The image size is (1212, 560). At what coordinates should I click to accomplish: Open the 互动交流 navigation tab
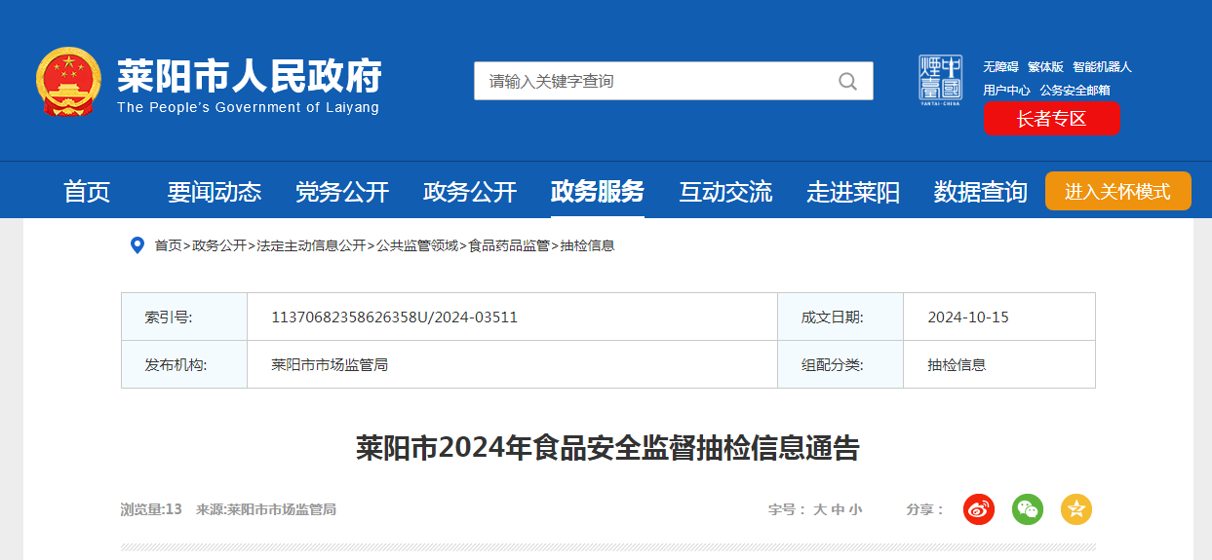725,192
